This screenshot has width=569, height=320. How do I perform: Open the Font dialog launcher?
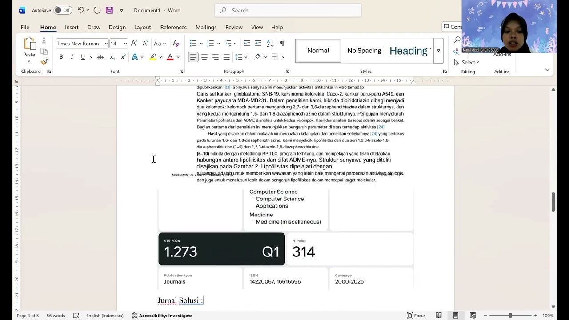(x=181, y=72)
